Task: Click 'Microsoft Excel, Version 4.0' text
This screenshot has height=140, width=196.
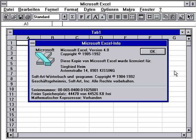Action: coord(85,50)
